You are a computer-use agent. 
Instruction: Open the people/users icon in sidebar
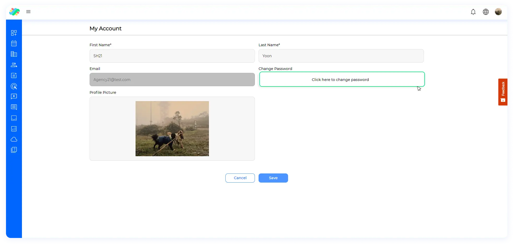pos(14,65)
